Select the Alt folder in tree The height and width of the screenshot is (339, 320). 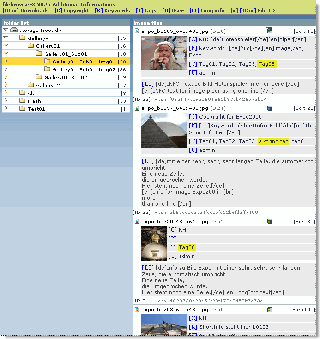(31, 93)
